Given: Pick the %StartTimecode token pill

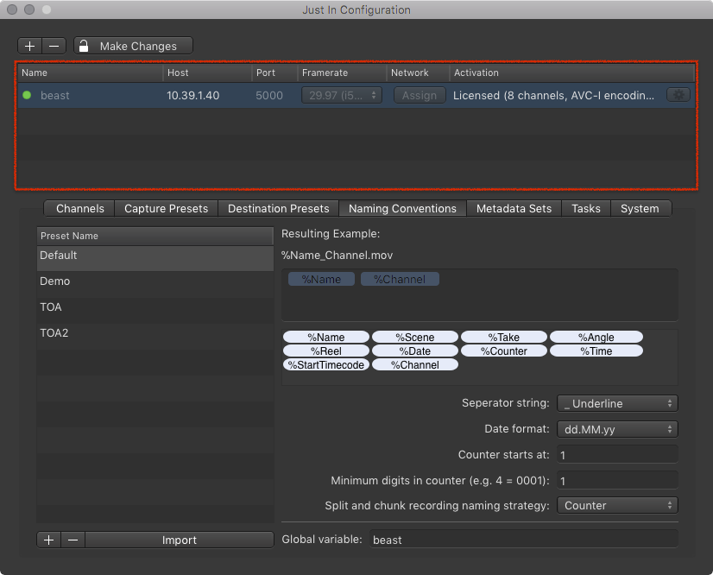Looking at the screenshot, I should 326,365.
